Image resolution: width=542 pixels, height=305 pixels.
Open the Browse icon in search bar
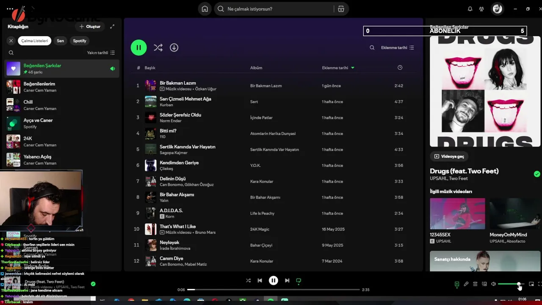click(341, 9)
